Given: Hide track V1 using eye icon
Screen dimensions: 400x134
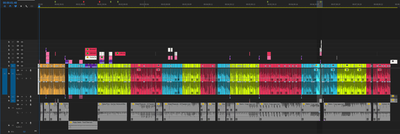Looking at the screenshot, I should click(22, 66).
